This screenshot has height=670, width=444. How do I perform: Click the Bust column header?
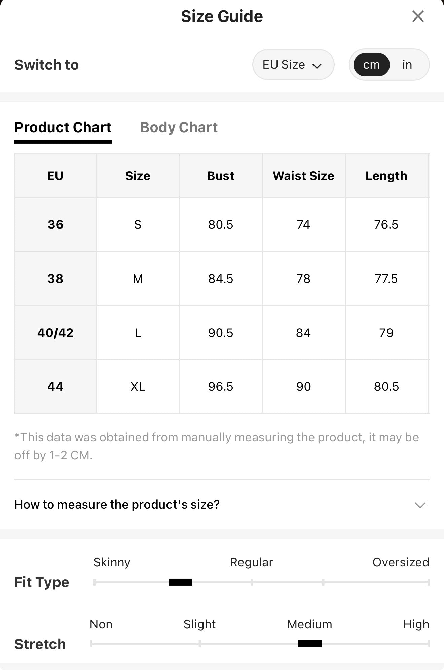coord(221,176)
